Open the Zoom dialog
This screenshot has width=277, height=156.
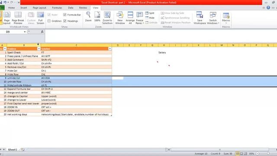click(88, 17)
